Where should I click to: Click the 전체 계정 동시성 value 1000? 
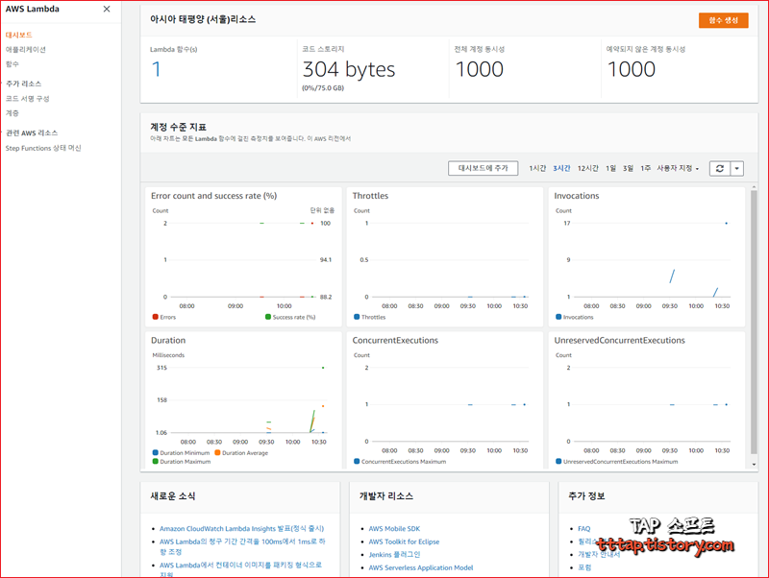(479, 69)
